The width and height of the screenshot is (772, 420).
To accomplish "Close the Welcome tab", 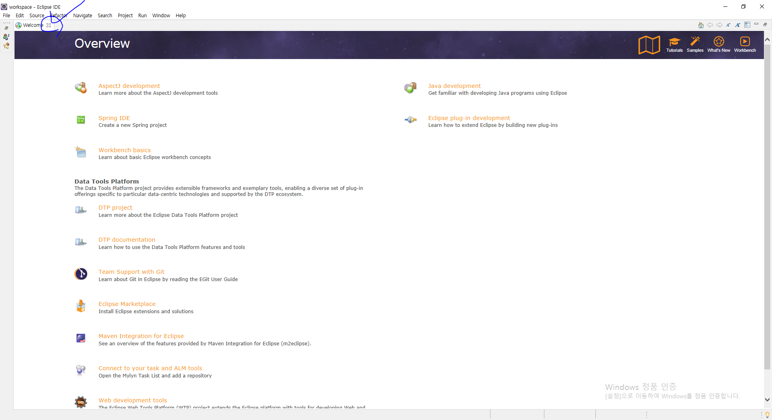I will (x=49, y=25).
